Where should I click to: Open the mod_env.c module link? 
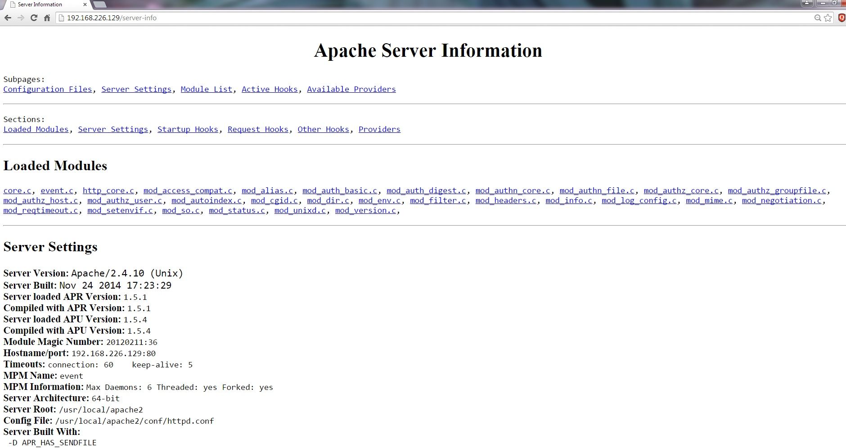380,200
